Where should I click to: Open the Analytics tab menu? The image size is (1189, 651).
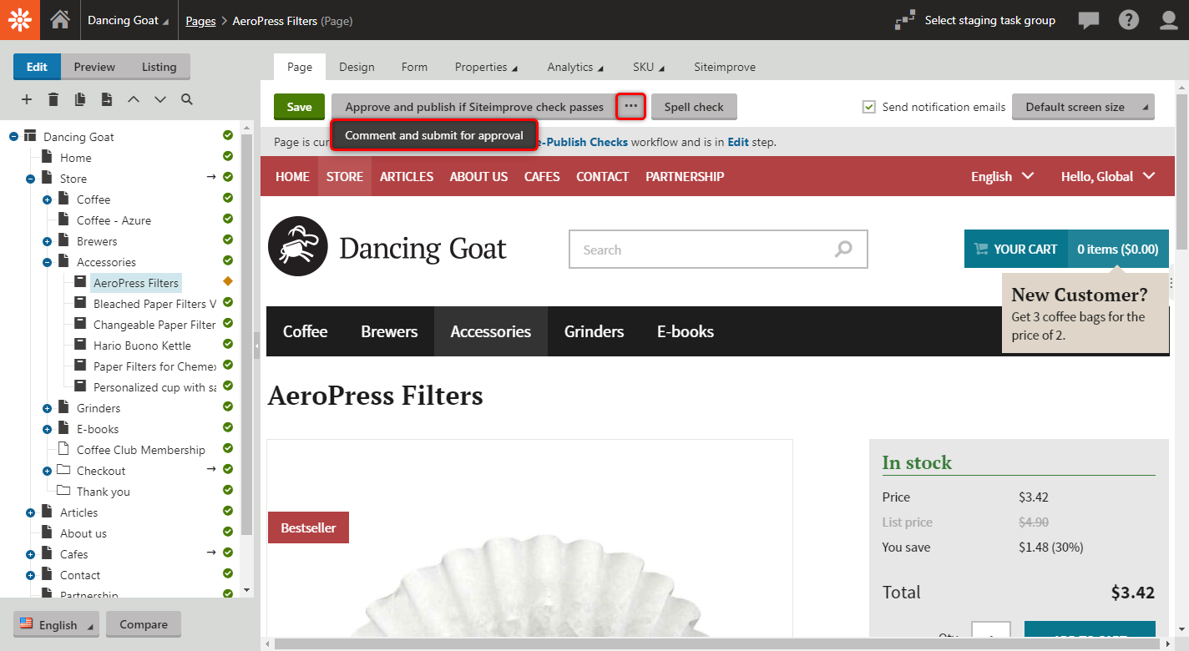[575, 67]
